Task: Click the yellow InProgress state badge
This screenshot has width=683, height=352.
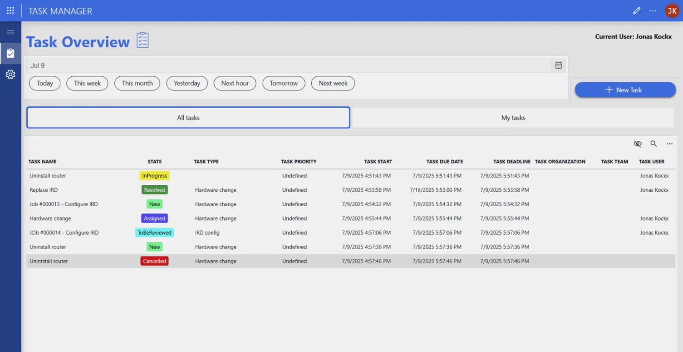Action: click(155, 176)
